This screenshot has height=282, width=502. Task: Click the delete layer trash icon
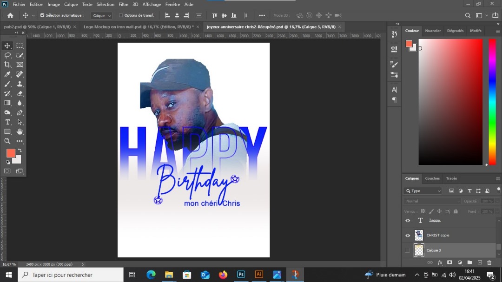click(489, 263)
